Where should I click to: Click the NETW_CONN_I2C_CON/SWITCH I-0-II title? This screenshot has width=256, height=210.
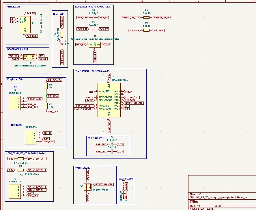tap(26, 153)
